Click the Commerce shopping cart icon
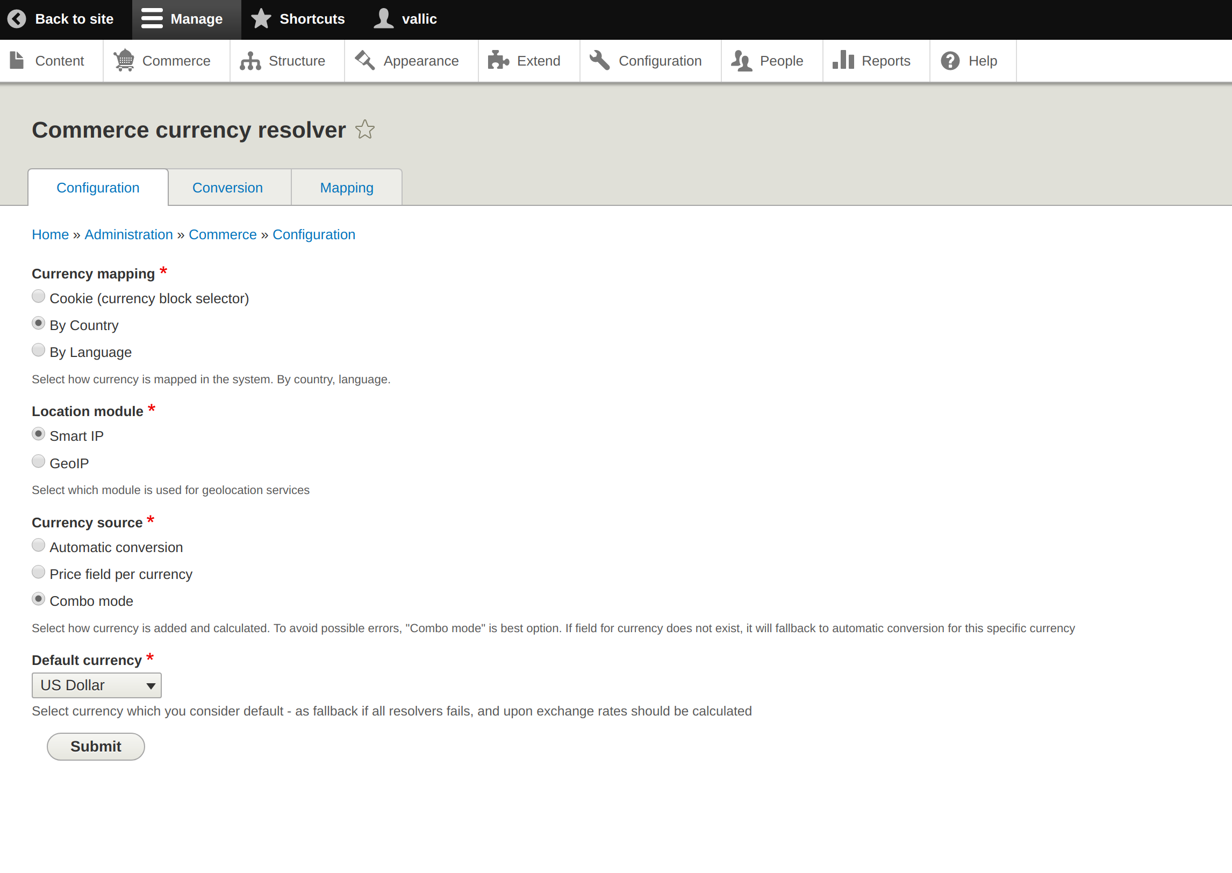Image resolution: width=1232 pixels, height=873 pixels. tap(124, 60)
